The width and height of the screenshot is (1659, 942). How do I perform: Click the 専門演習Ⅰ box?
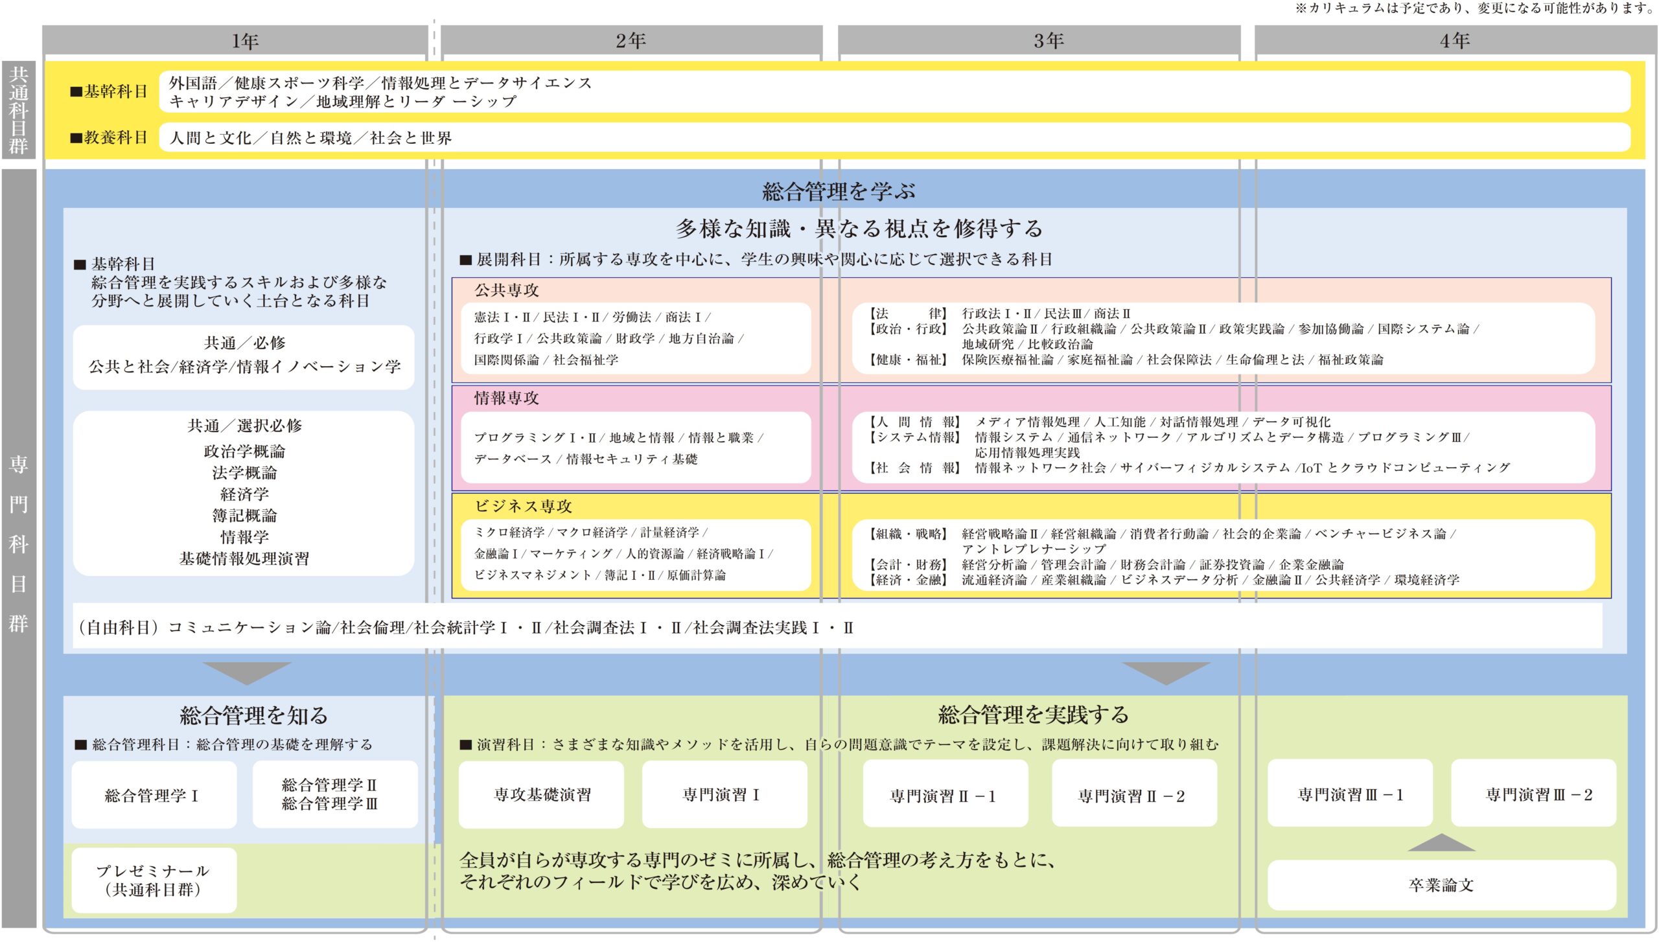coord(725,794)
